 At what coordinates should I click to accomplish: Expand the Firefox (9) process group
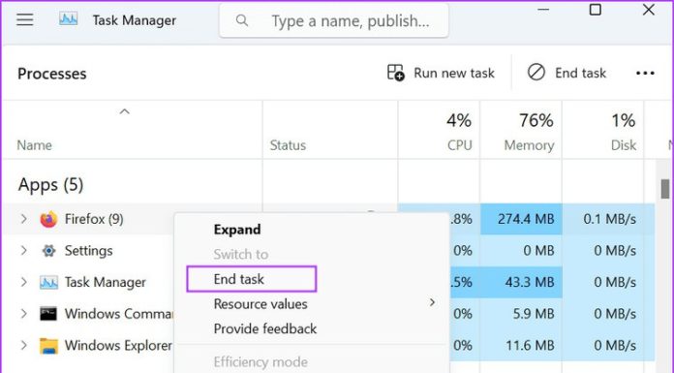(24, 219)
